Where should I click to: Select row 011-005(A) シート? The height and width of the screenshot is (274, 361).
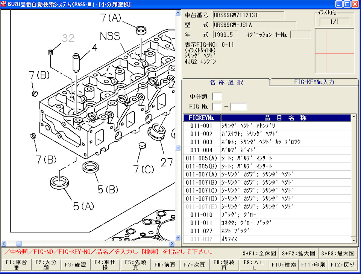tap(267, 158)
